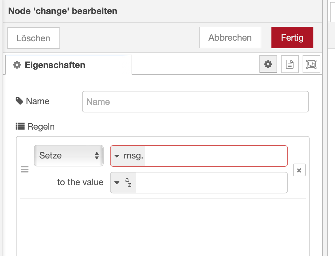Screen dimensions: 335x256
Task: Switch to the Eigenschaften tab
Action: pos(68,65)
